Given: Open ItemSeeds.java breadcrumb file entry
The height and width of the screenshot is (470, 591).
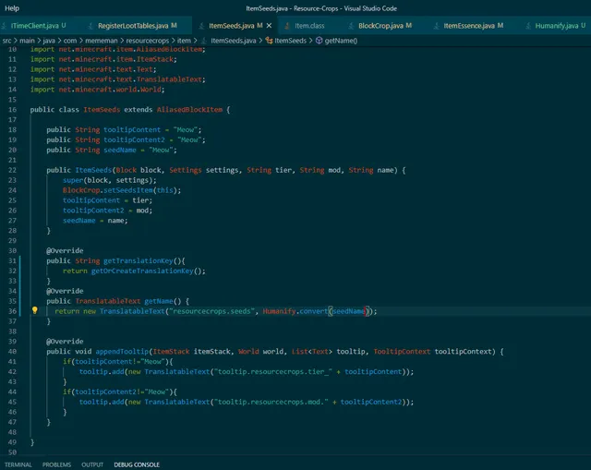Looking at the screenshot, I should click(233, 41).
